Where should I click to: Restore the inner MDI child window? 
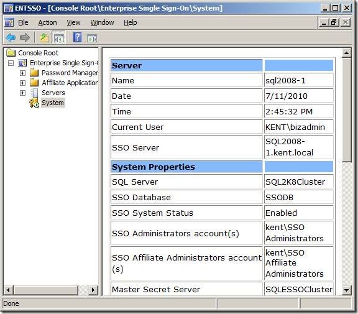point(334,22)
